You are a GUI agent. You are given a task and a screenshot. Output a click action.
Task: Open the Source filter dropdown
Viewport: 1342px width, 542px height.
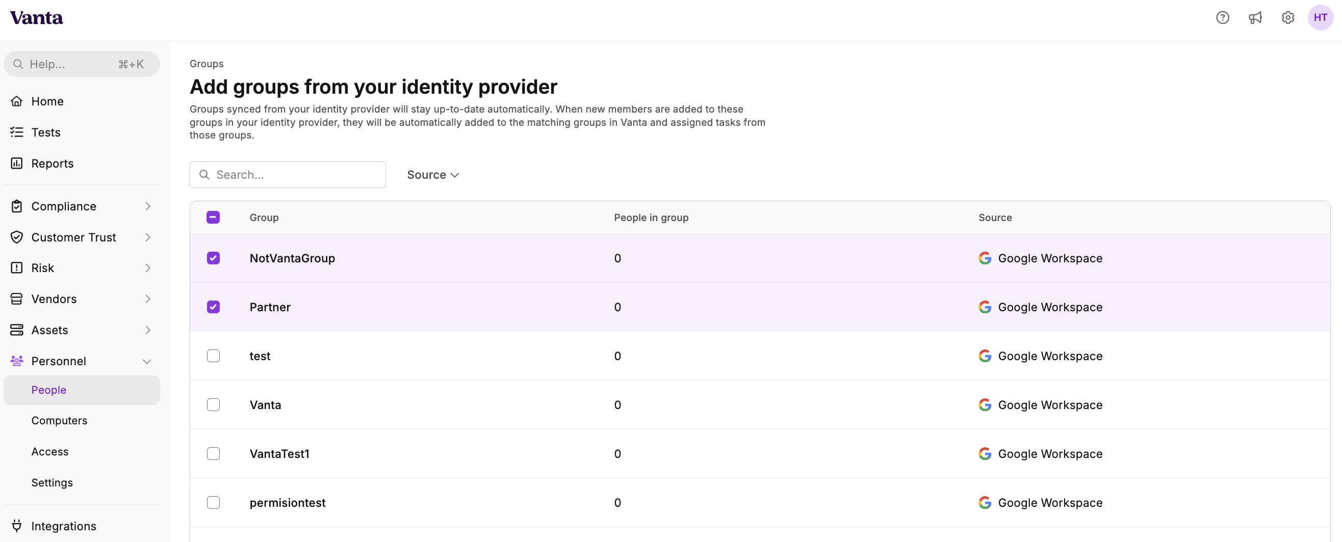click(x=433, y=175)
